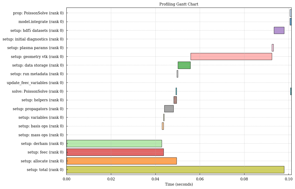Click the olive setup: total bar

(x=175, y=170)
